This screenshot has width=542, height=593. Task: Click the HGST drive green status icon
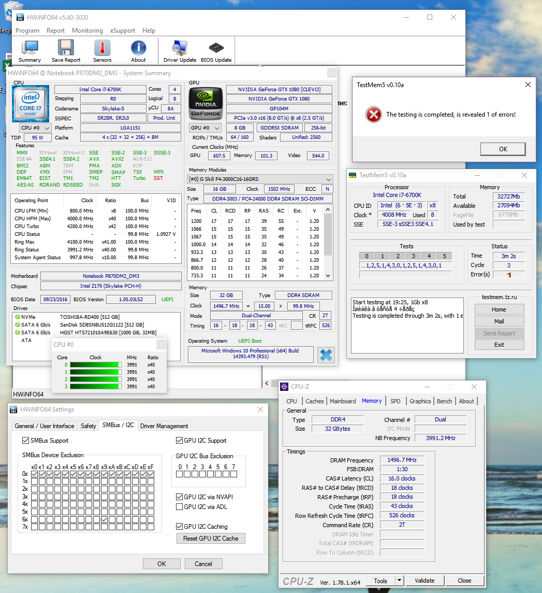(x=18, y=332)
